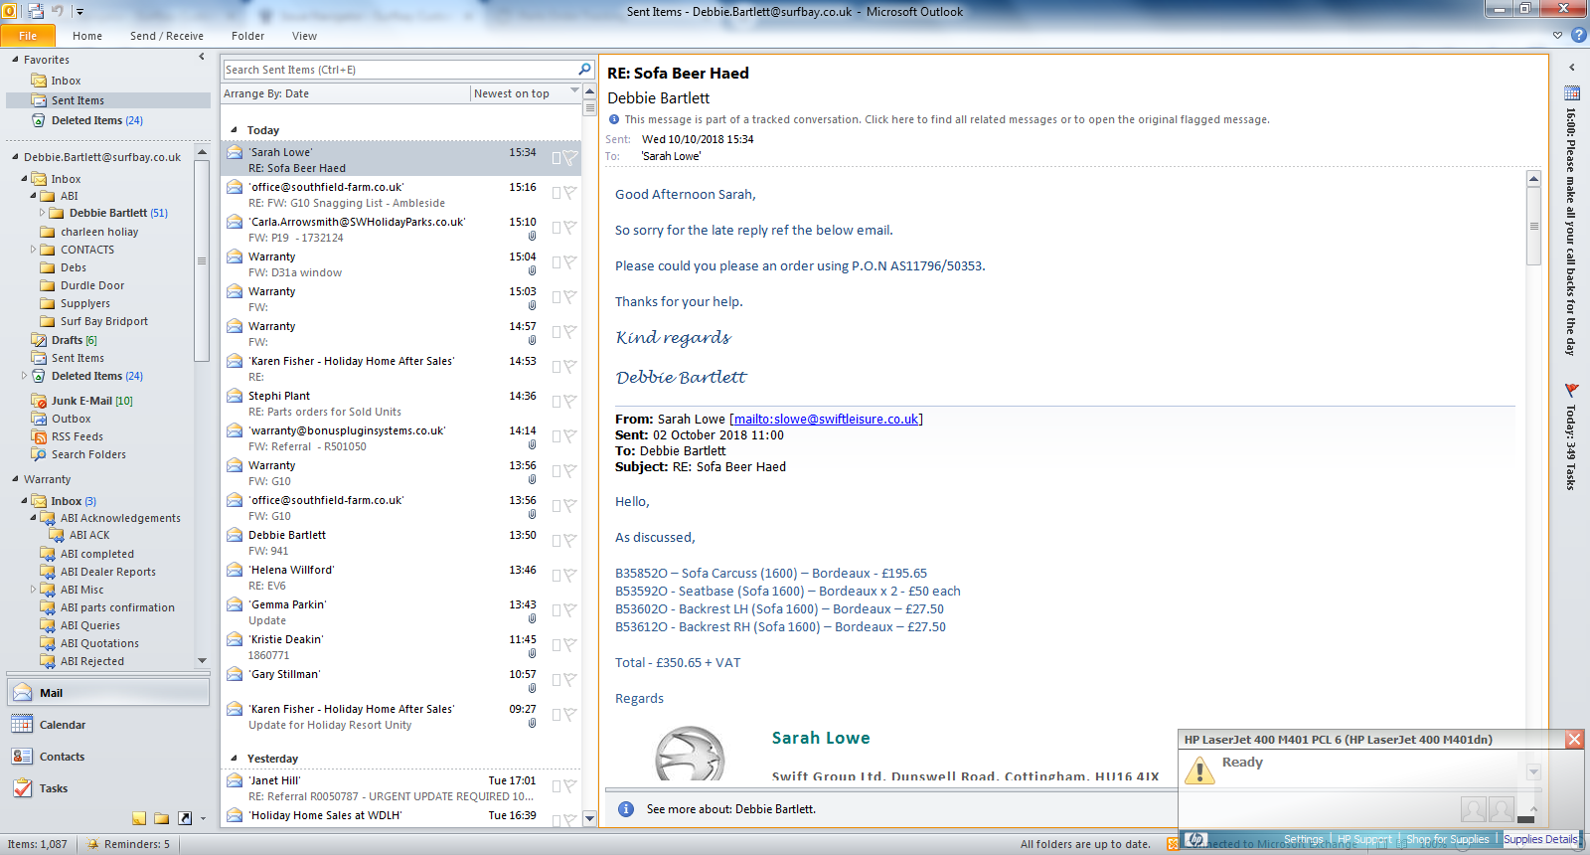Click in the Search Sent Items field
1590x855 pixels.
pos(397,70)
